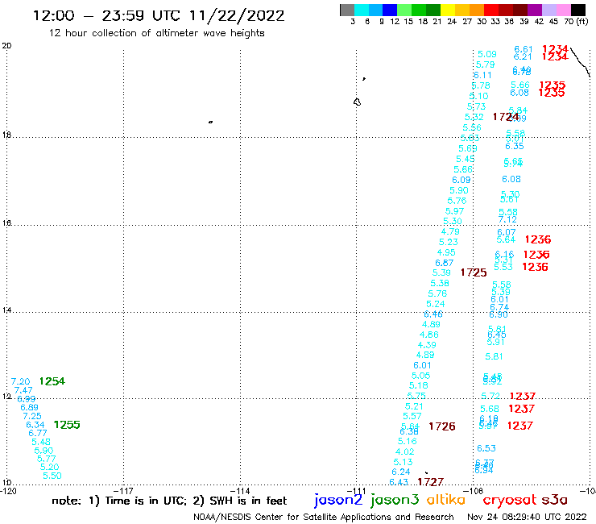
Task: Click the "4.79" wave height value
Action: coord(450,231)
